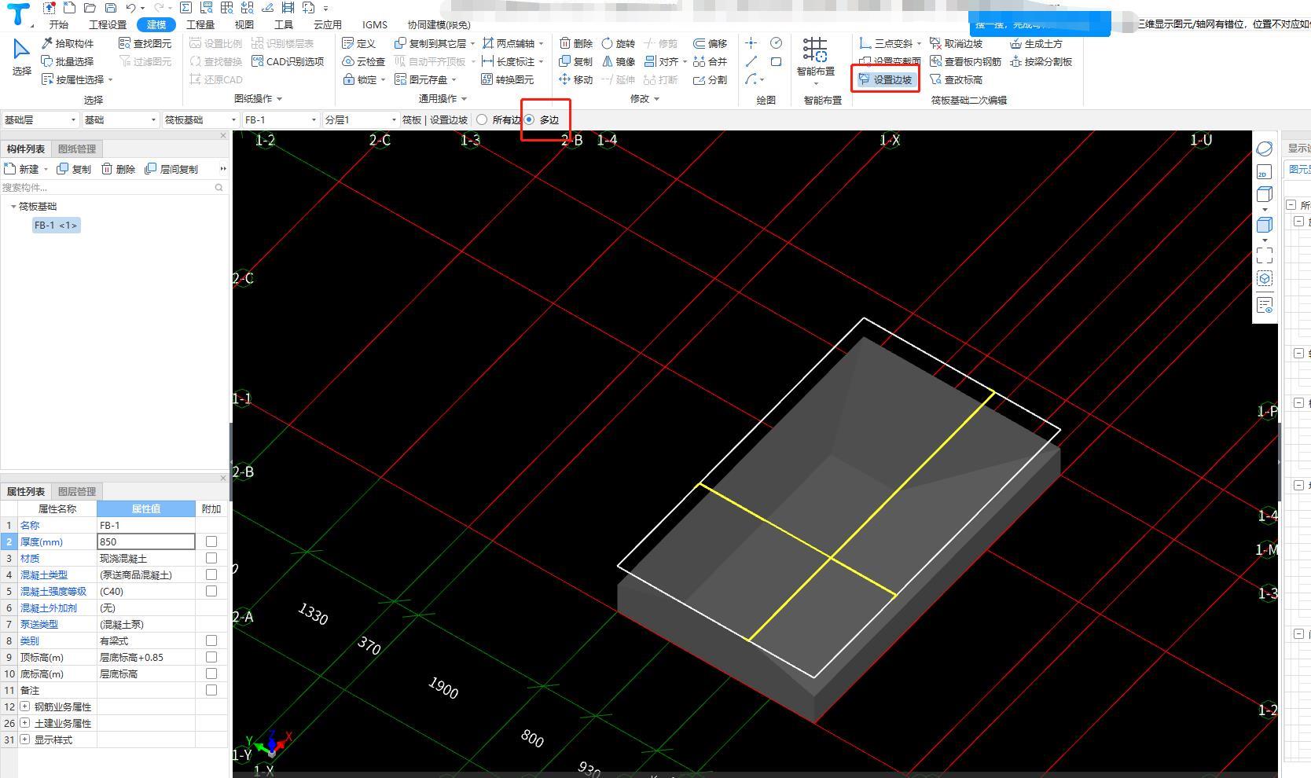Image resolution: width=1311 pixels, height=778 pixels.
Task: Open the 基础 category dropdown
Action: (120, 119)
